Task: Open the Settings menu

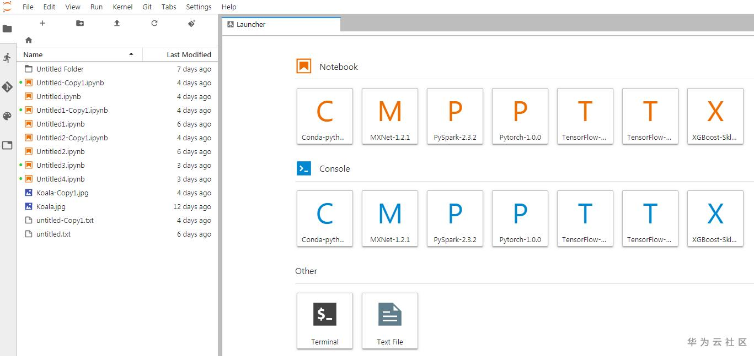Action: [199, 7]
